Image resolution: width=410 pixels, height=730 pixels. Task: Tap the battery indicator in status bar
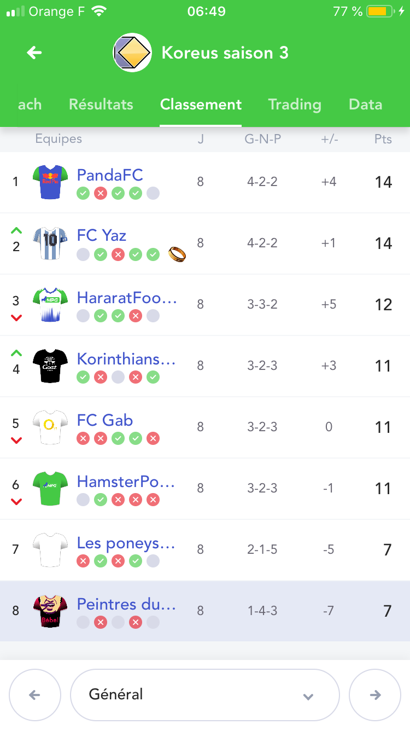pos(380,11)
